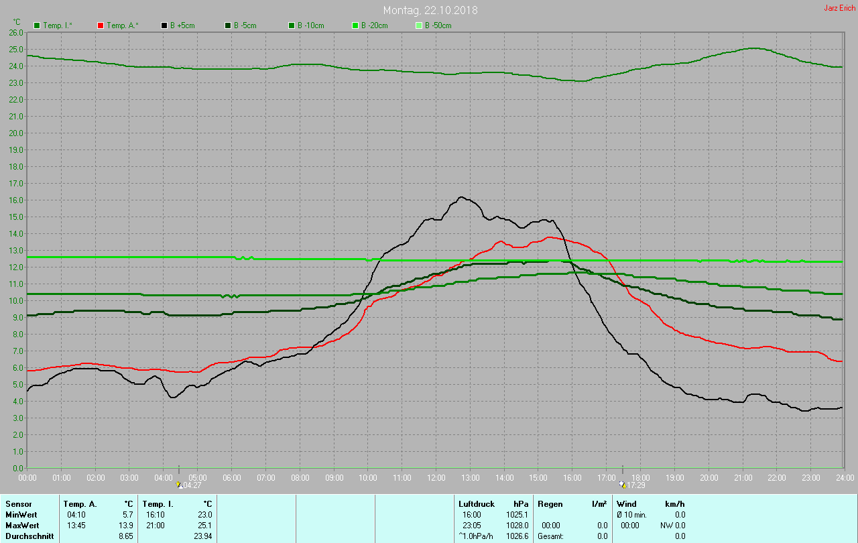Click the sunrise icon at 04:27
Image resolution: width=858 pixels, height=543 pixels.
[178, 485]
